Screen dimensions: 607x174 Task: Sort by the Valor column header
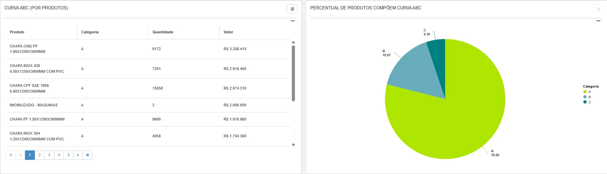click(228, 32)
